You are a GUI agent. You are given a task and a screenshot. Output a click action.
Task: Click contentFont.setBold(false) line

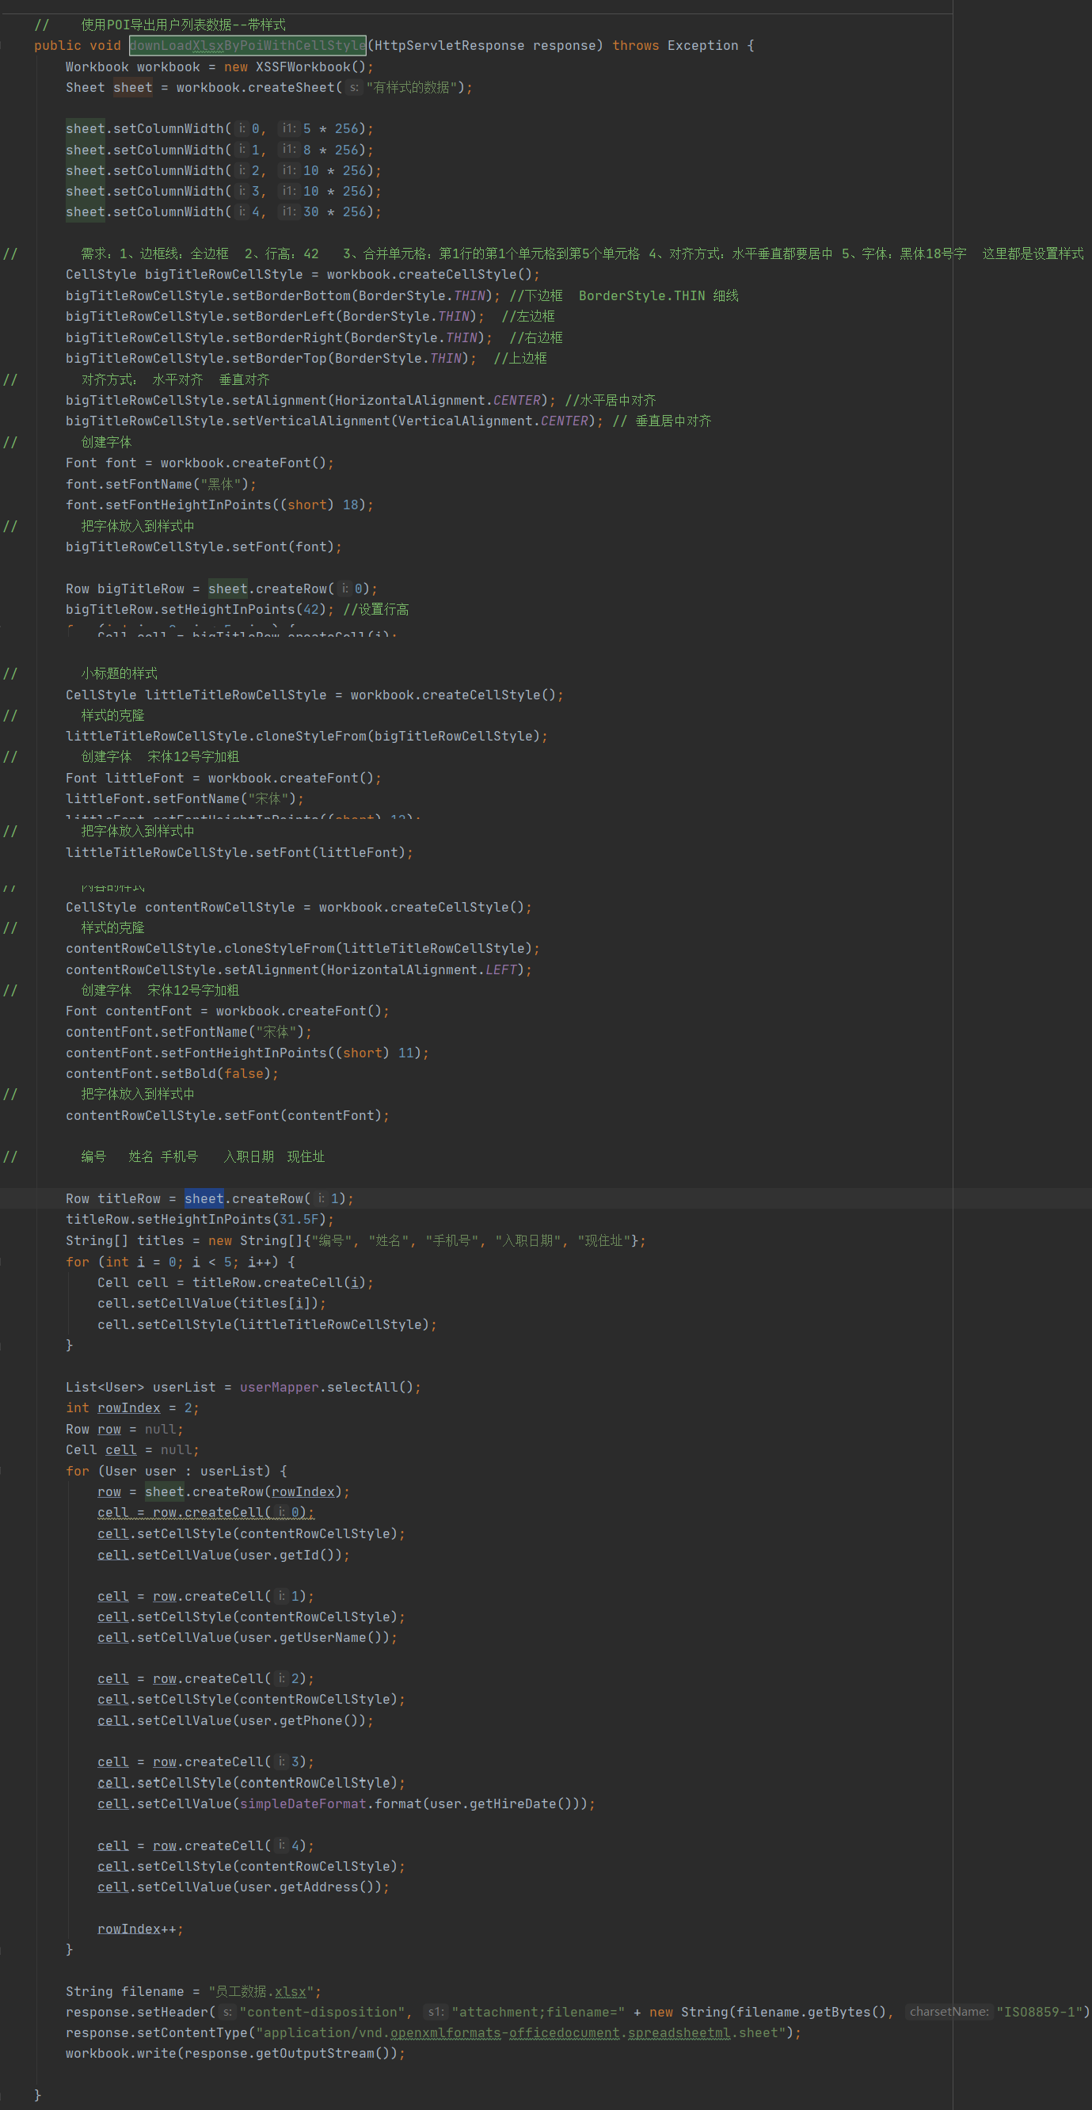click(172, 1073)
